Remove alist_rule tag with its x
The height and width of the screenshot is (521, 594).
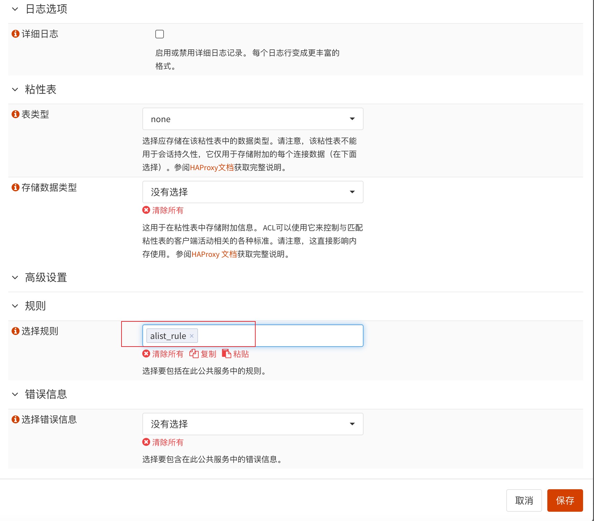[192, 336]
